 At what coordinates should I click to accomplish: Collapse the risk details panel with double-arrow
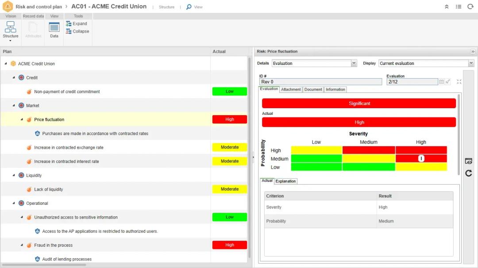(473, 52)
